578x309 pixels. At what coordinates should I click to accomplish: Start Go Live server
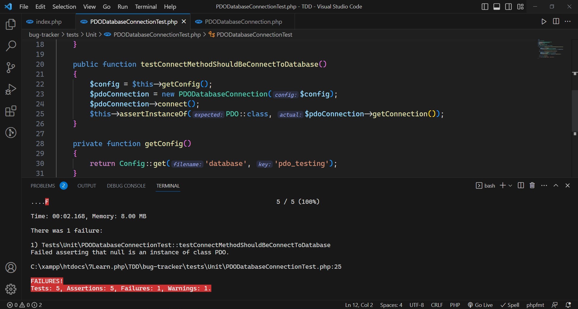[480, 305]
